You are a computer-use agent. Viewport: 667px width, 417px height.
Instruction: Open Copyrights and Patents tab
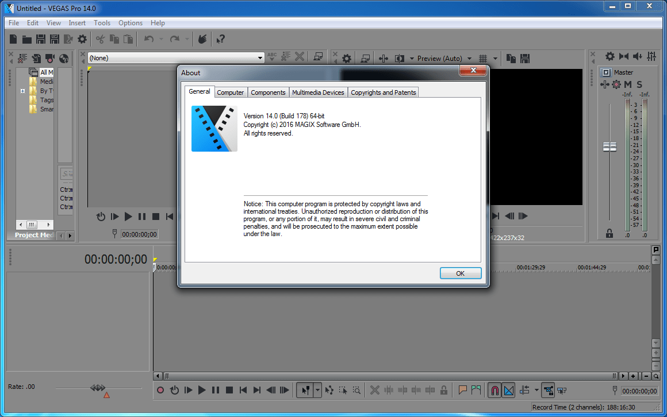tap(384, 92)
